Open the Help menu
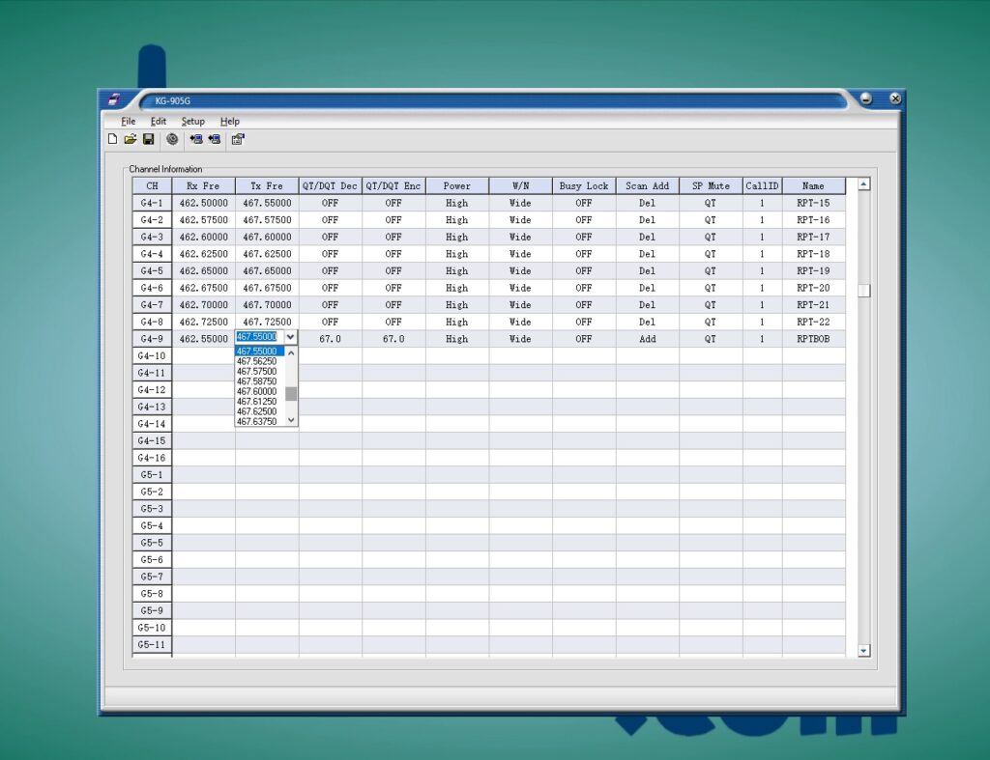The image size is (990, 760). click(x=229, y=121)
